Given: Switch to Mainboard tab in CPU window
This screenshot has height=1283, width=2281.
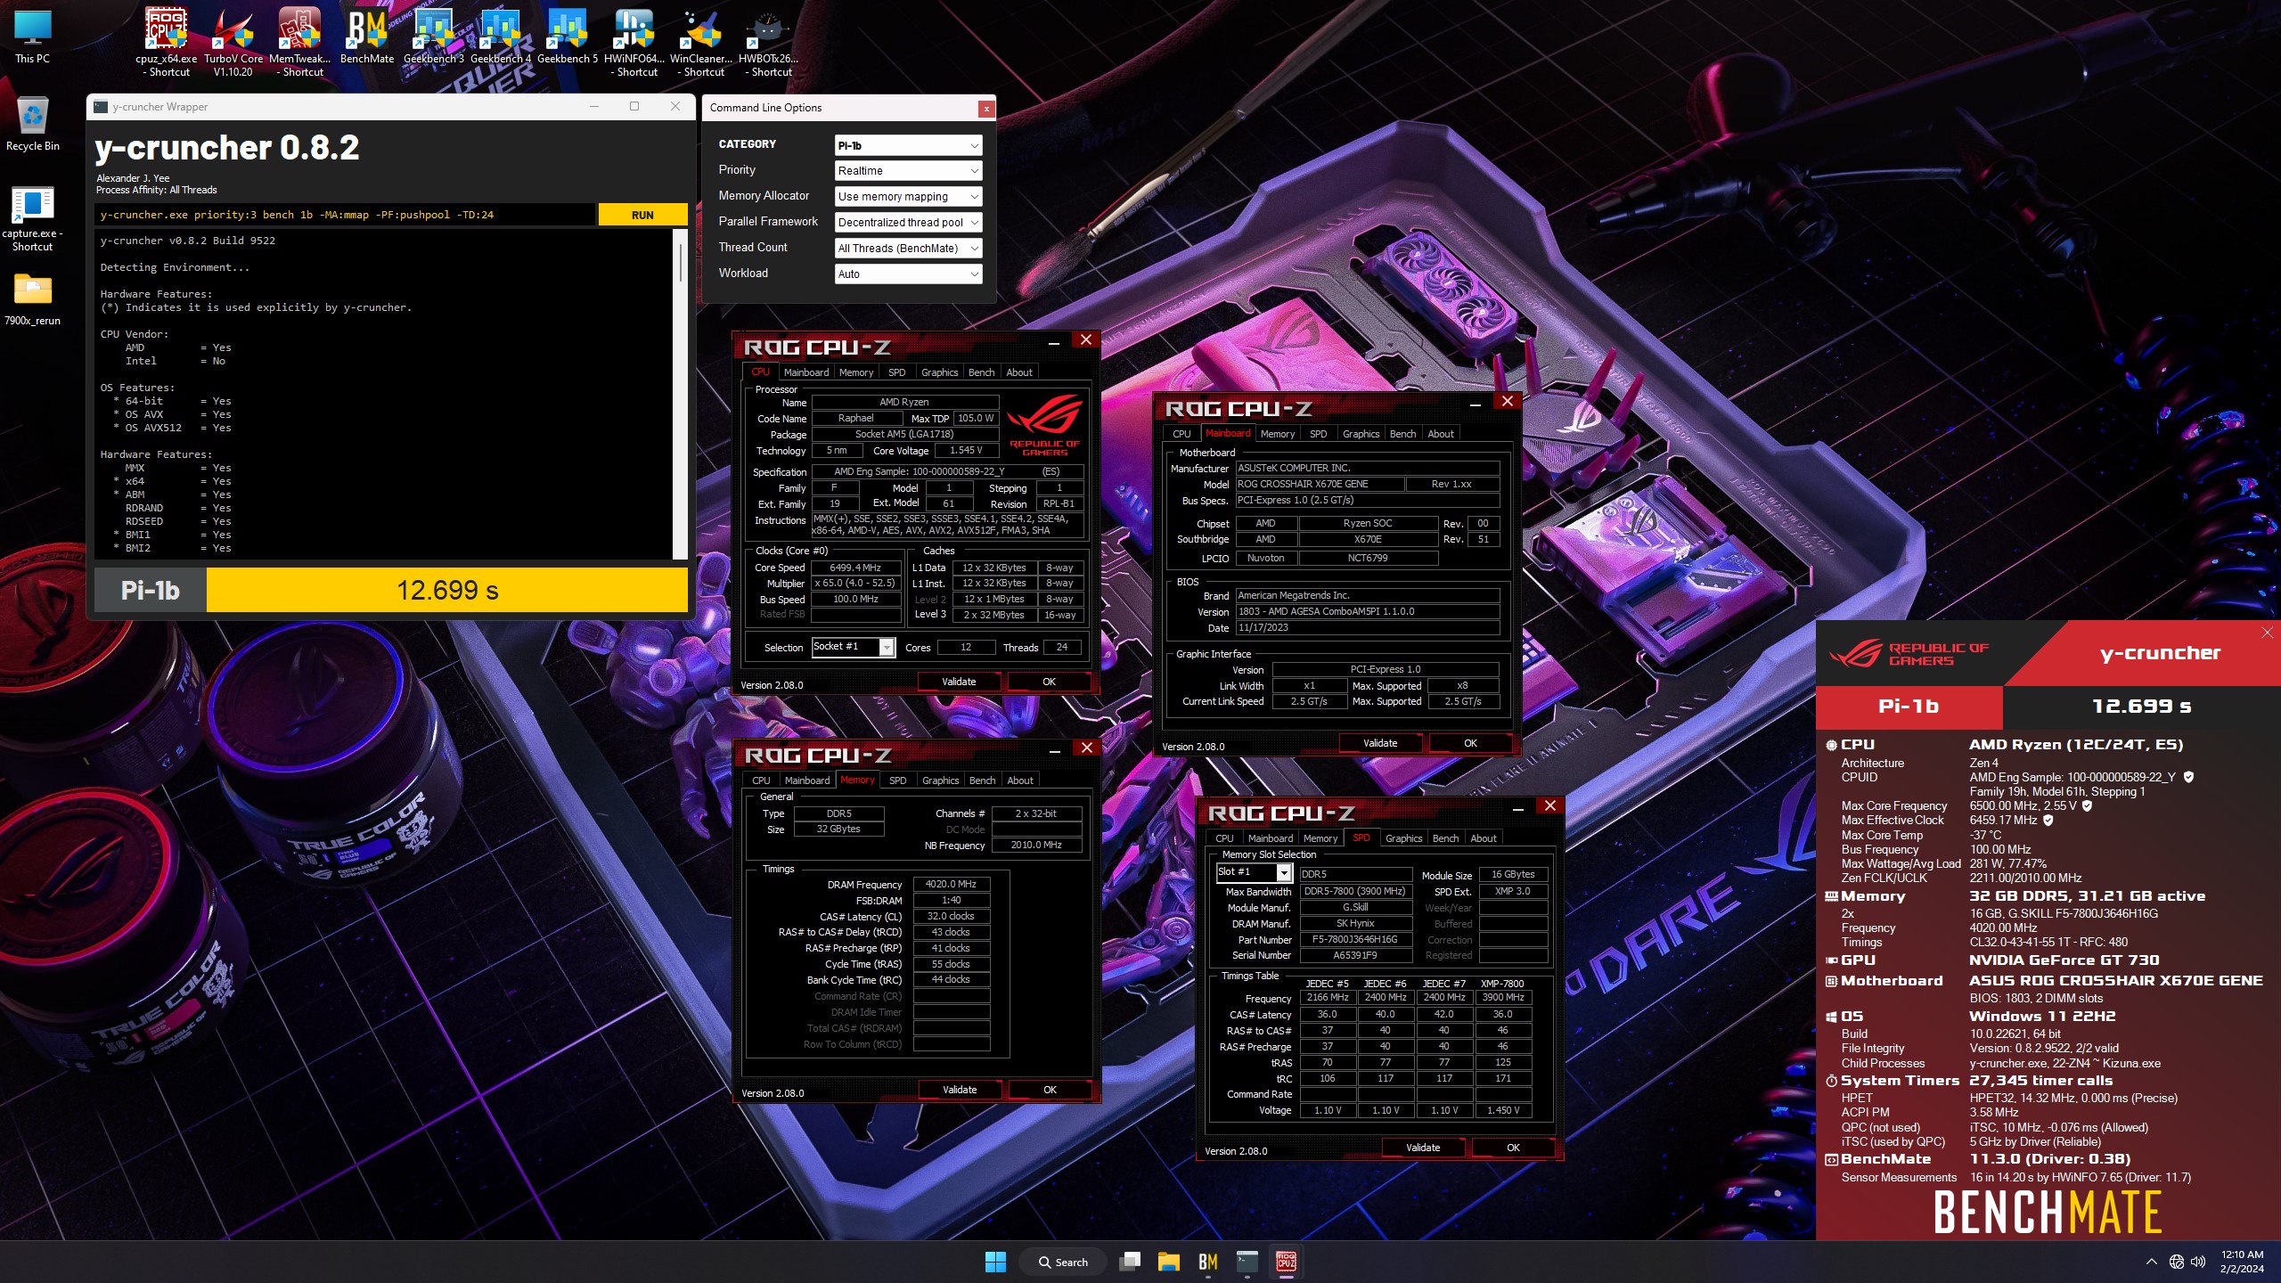Looking at the screenshot, I should coord(805,372).
